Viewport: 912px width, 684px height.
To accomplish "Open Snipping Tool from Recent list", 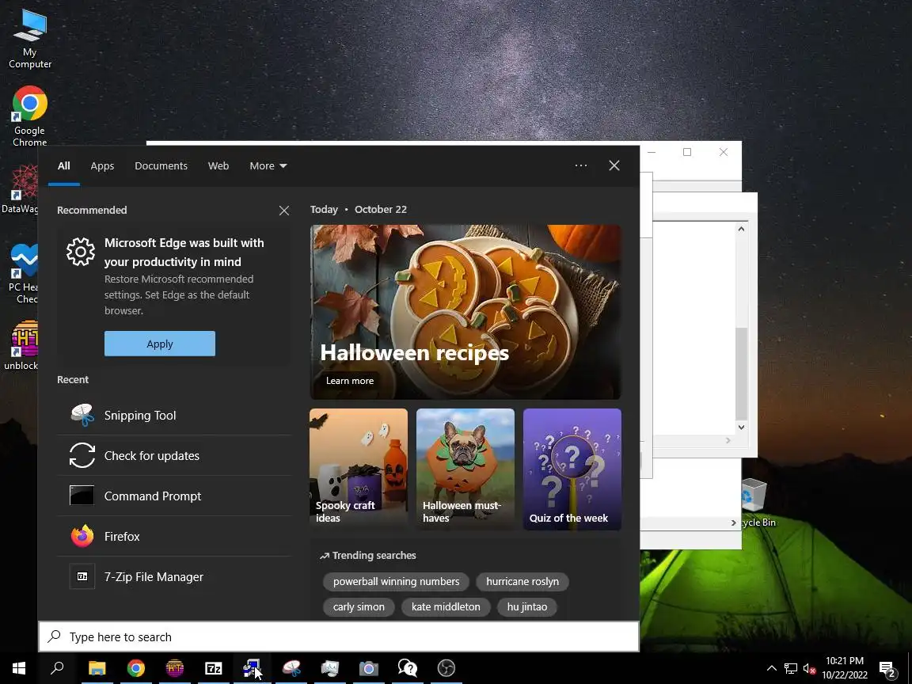I will tap(174, 416).
